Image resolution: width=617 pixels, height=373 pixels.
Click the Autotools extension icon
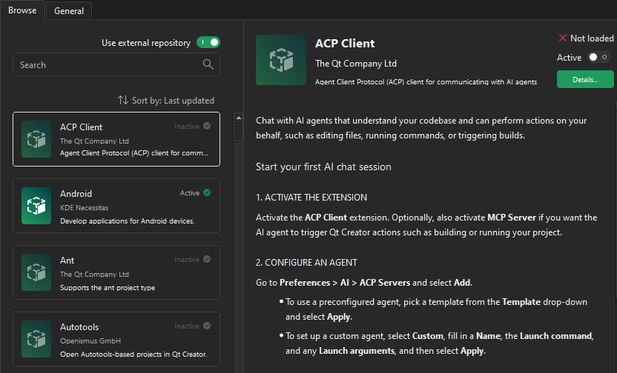pos(36,339)
